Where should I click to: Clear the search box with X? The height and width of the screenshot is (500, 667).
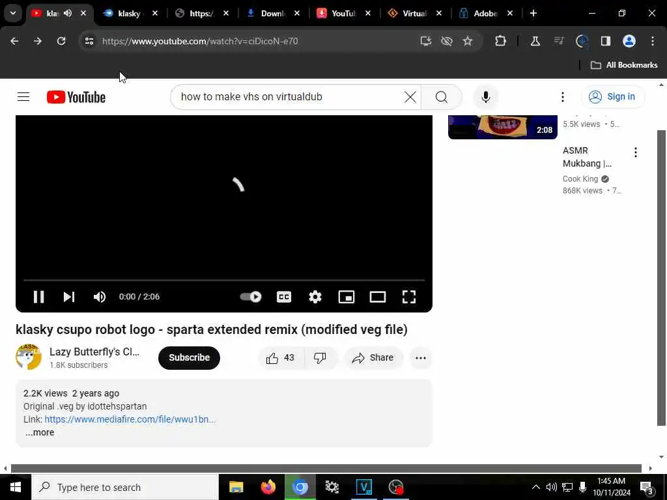[x=410, y=97]
